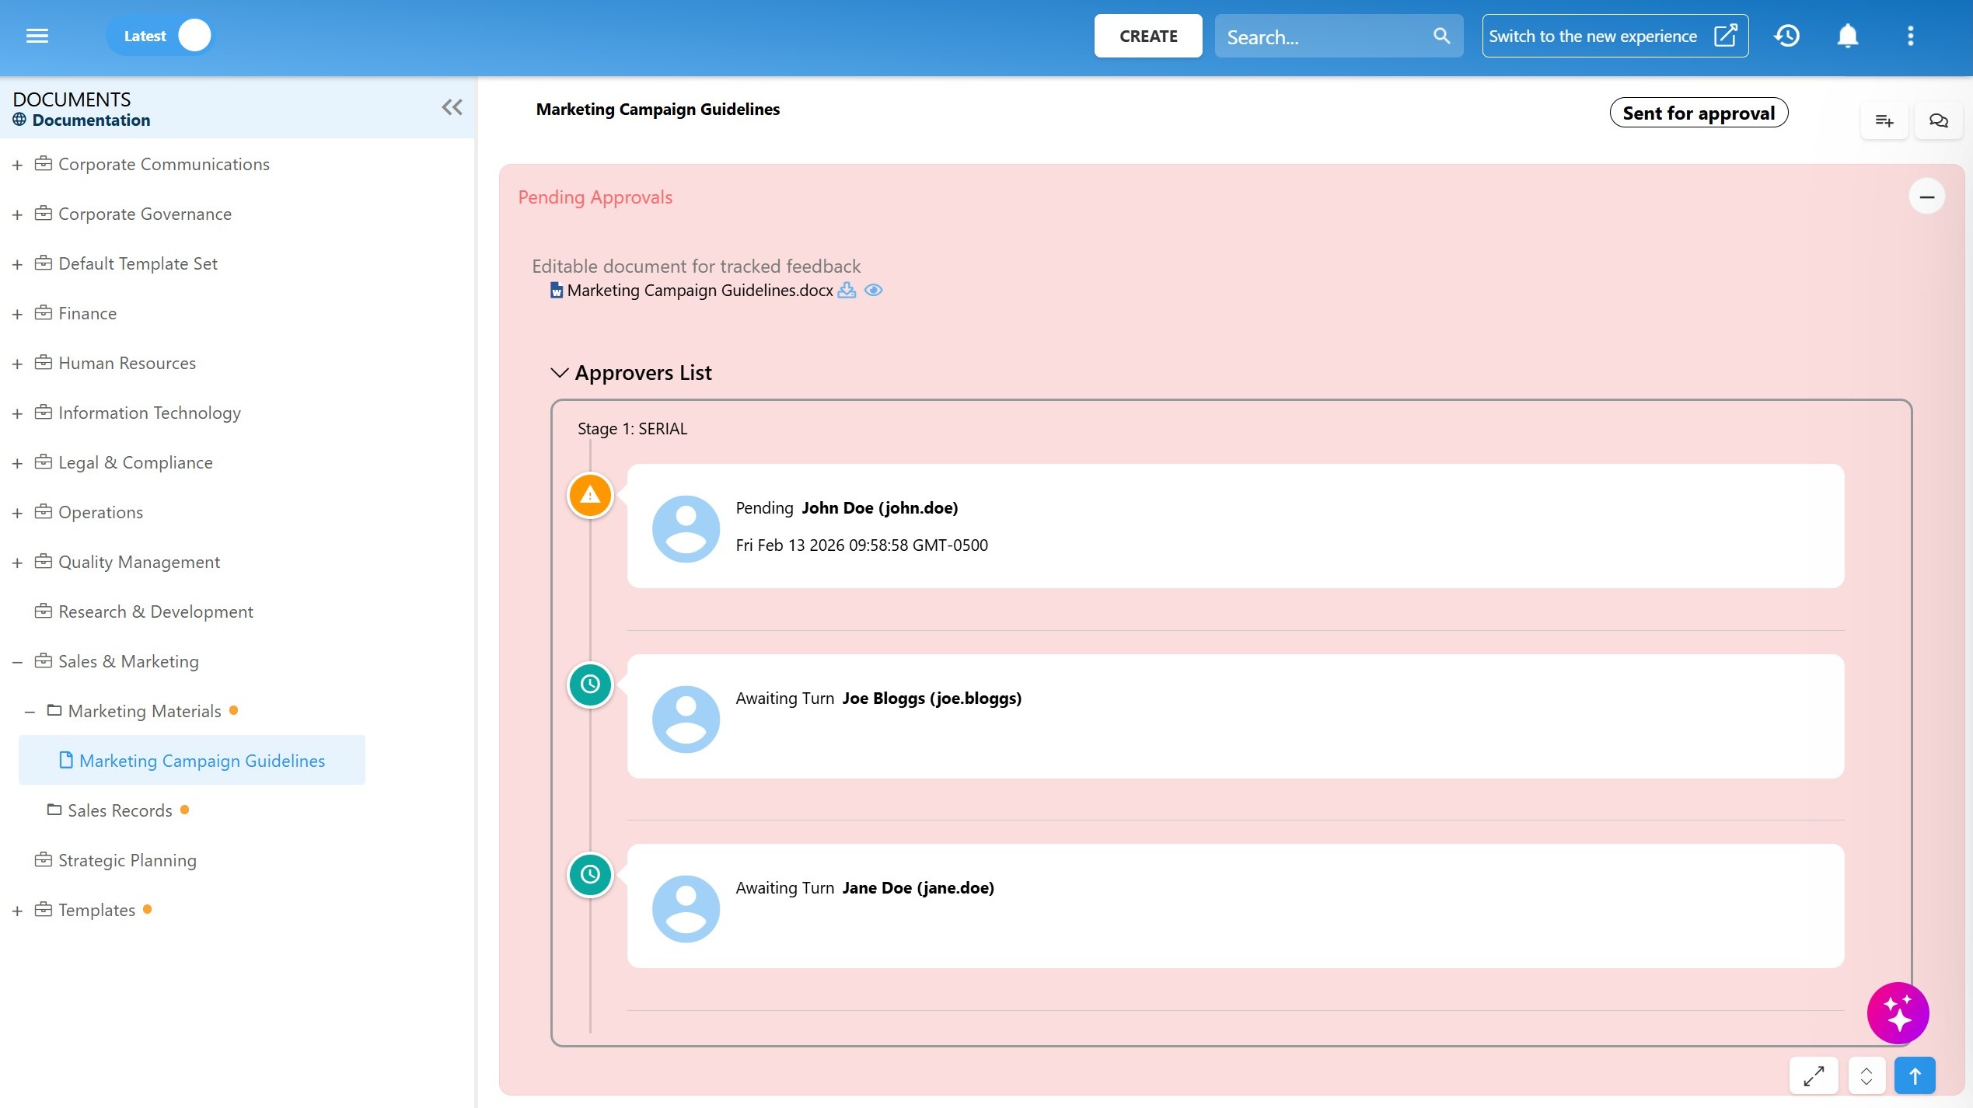Image resolution: width=1973 pixels, height=1108 pixels.
Task: Open the notifications bell
Action: (1847, 36)
